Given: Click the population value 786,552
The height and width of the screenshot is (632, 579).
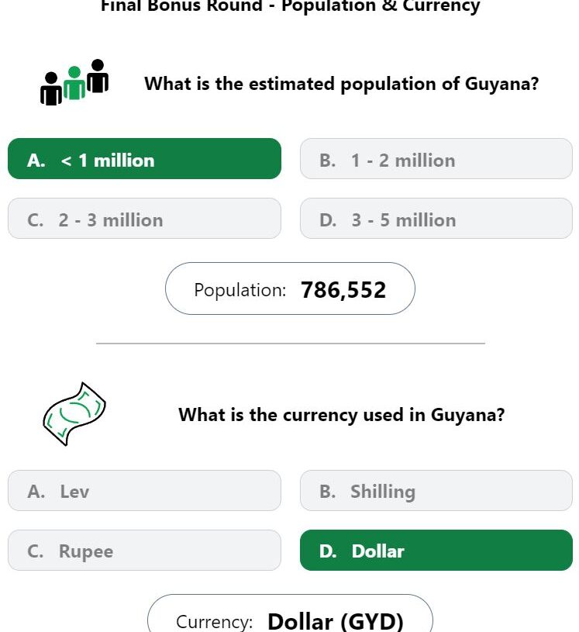Looking at the screenshot, I should [x=343, y=289].
